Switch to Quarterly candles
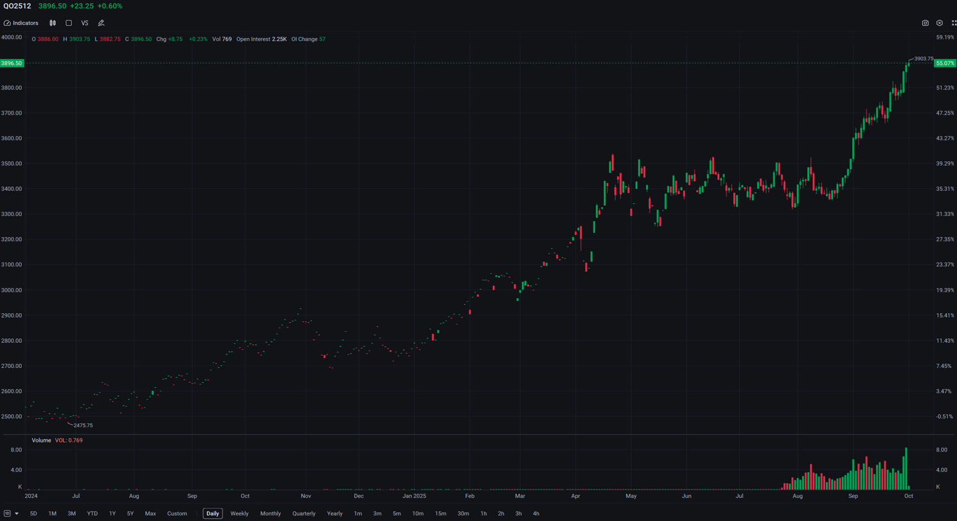 pyautogui.click(x=304, y=514)
